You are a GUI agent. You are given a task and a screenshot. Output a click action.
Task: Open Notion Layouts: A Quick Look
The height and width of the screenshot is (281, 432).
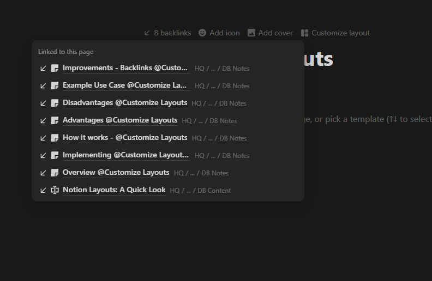point(114,190)
